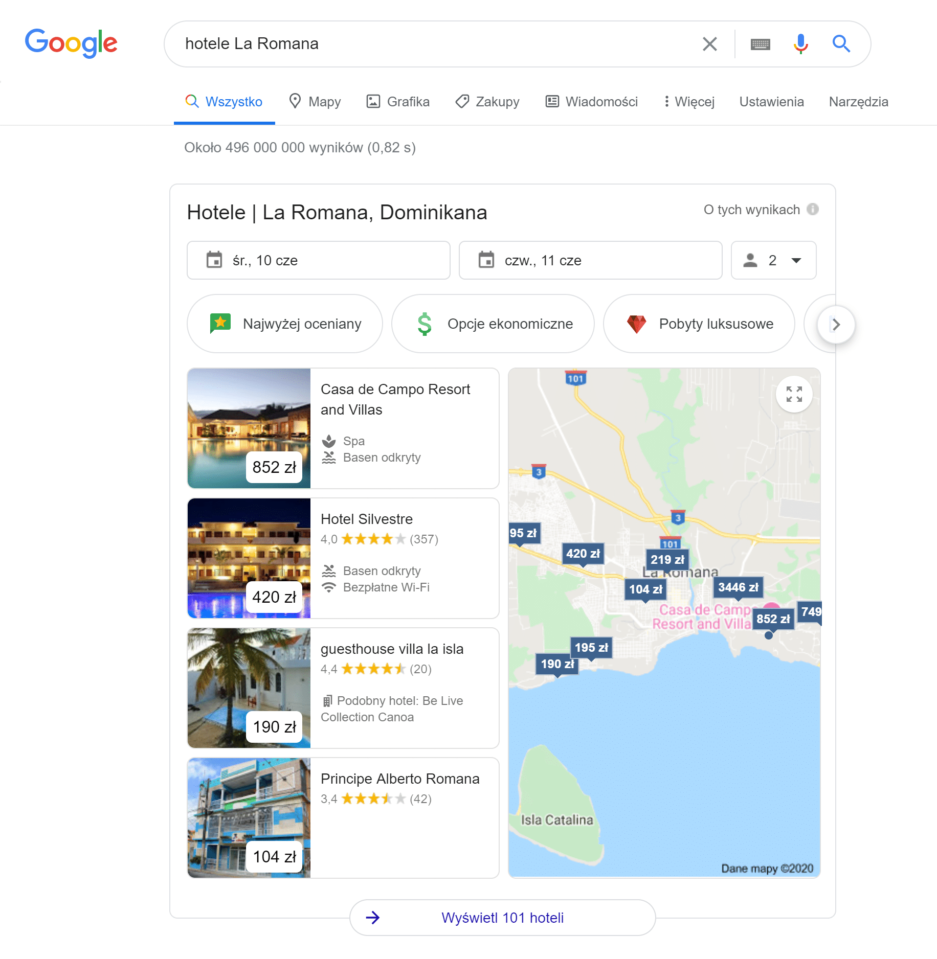Open the Hotel Silvestre listing title
Image resolution: width=937 pixels, height=959 pixels.
point(367,519)
